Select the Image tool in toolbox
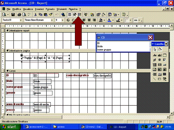This screenshot has width=174, height=130. [154, 69]
